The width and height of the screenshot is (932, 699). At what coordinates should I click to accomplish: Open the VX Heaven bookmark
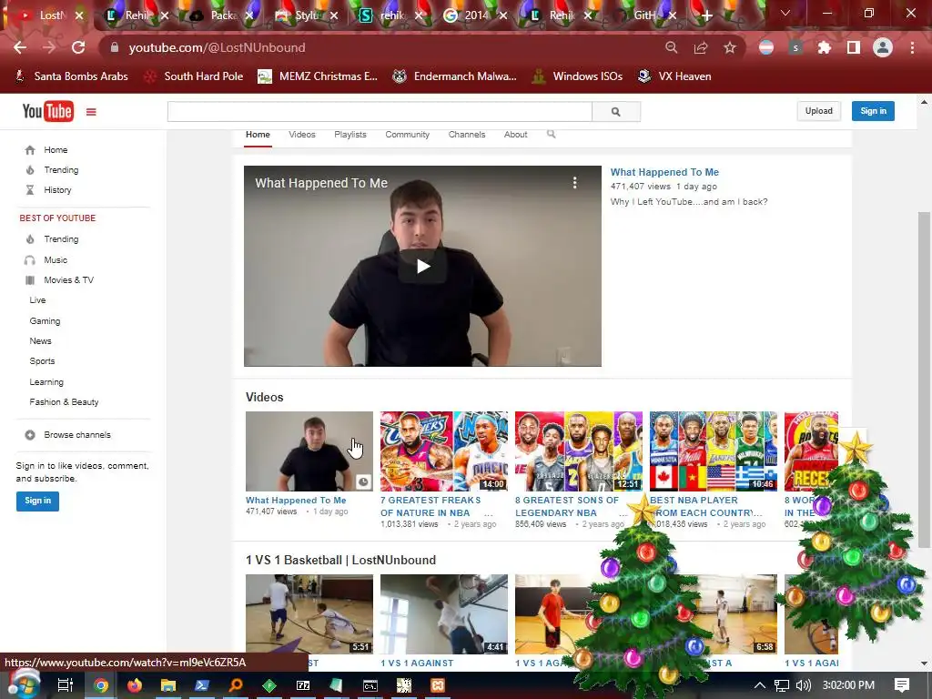coord(674,76)
